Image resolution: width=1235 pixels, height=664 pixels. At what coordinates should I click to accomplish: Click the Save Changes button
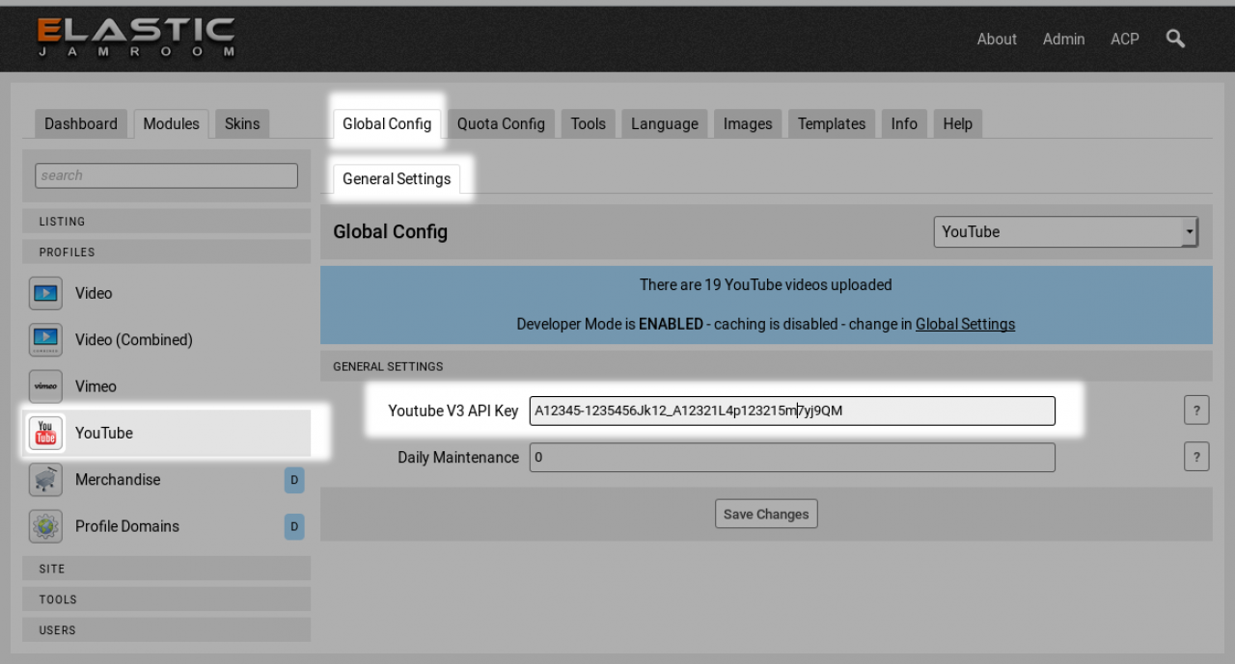pyautogui.click(x=766, y=514)
